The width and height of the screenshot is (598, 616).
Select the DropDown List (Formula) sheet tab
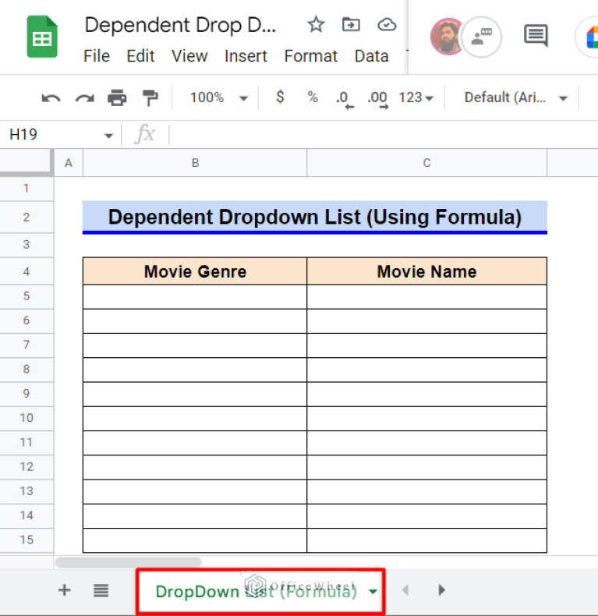[x=256, y=591]
